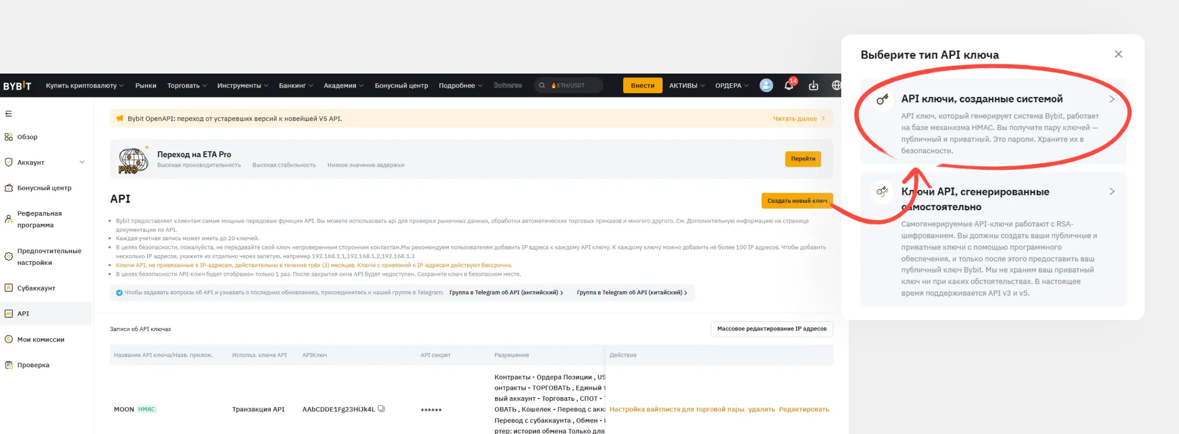
Task: Copy the API key AAbCDDE1Fg23HiJk4L
Action: pos(381,409)
